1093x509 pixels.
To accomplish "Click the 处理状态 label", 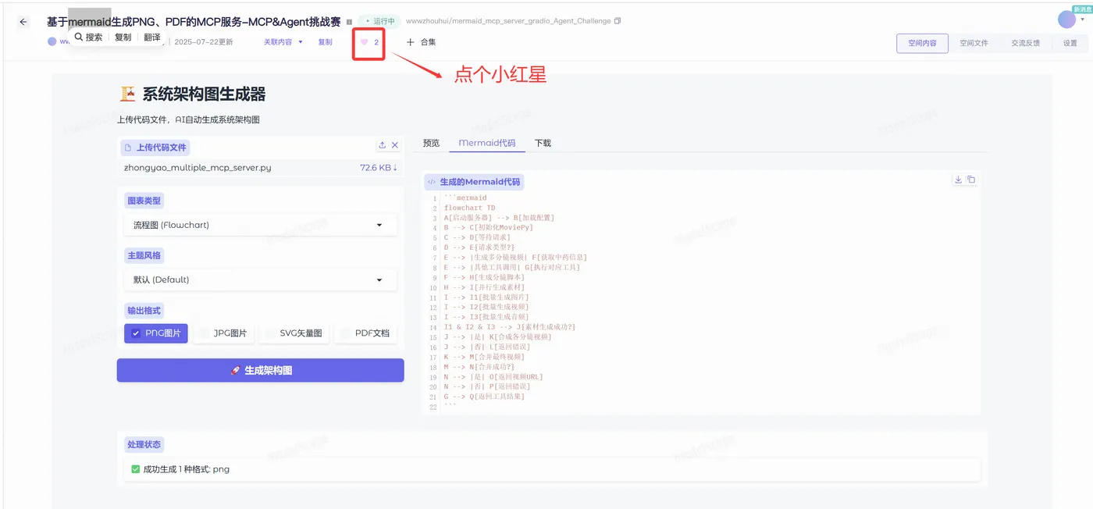I will (x=144, y=444).
